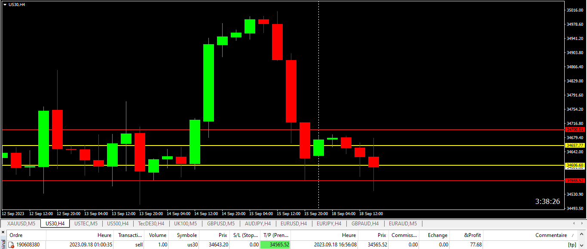Screen dimensions: 587x249
Task: Sort by the &Profit column header
Action: click(x=467, y=235)
